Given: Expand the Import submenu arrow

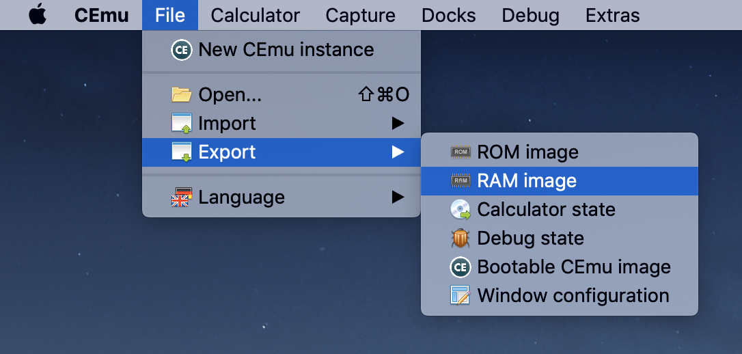Looking at the screenshot, I should click(x=398, y=124).
